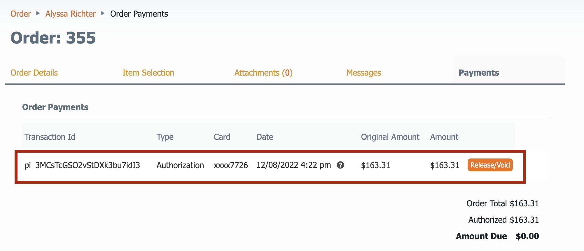Click the Card column header

(x=222, y=137)
